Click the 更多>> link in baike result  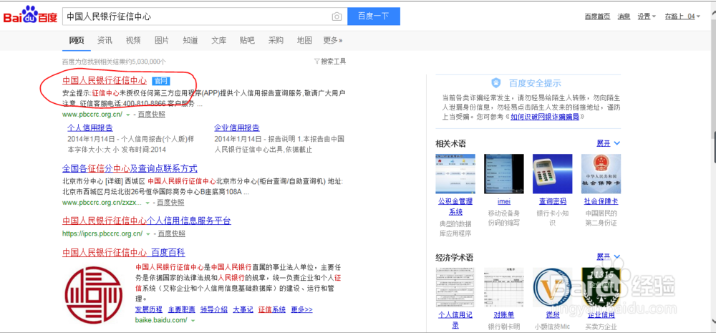301,309
